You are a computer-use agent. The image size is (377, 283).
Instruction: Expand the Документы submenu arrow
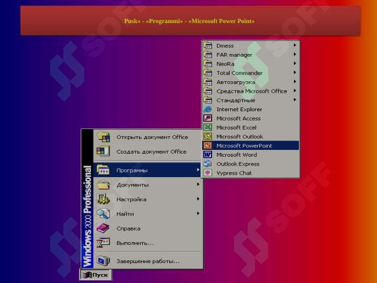click(198, 184)
